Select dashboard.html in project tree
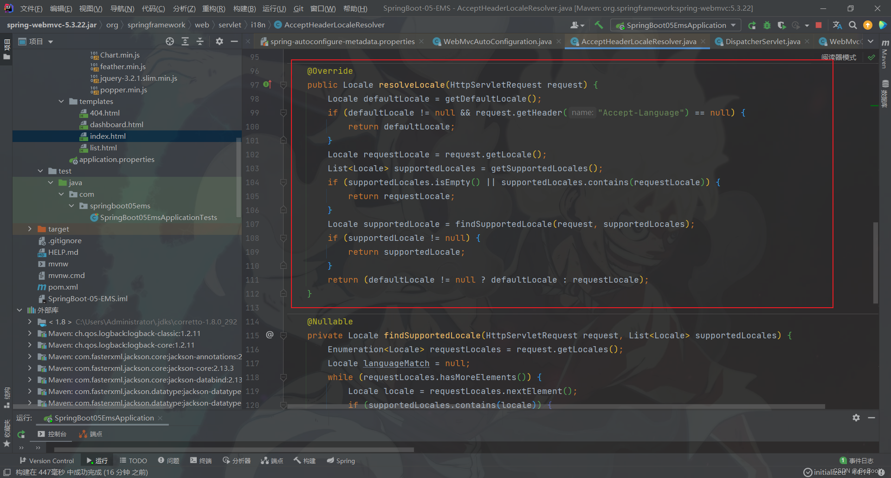891x478 pixels. point(116,124)
